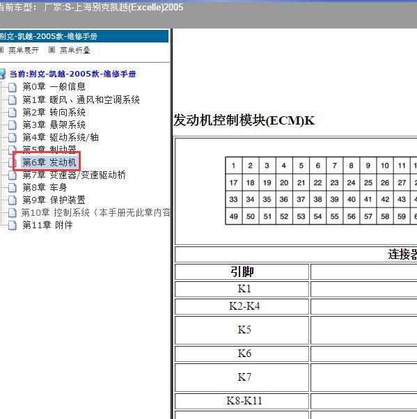This screenshot has height=419, width=417.
Task: Click pin row K2-K4
Action: (x=242, y=306)
